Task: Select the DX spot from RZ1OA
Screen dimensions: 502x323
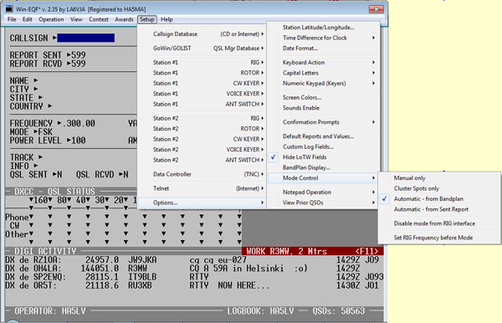Action: coord(194,260)
